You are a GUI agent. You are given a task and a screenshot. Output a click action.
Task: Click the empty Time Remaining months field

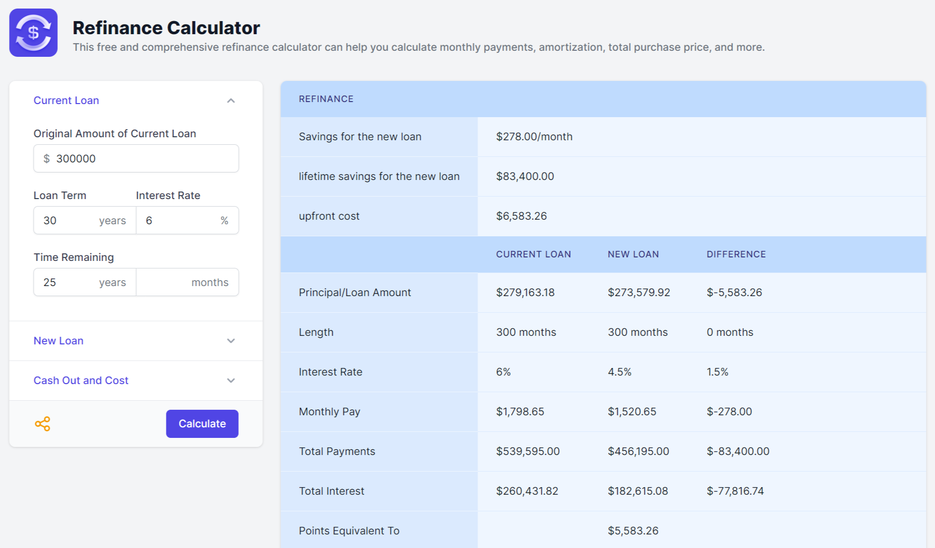pos(163,283)
